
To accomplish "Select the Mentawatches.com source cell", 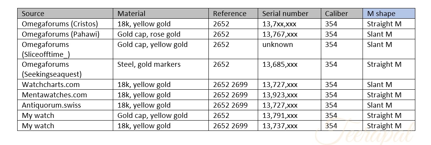I will [65, 95].
